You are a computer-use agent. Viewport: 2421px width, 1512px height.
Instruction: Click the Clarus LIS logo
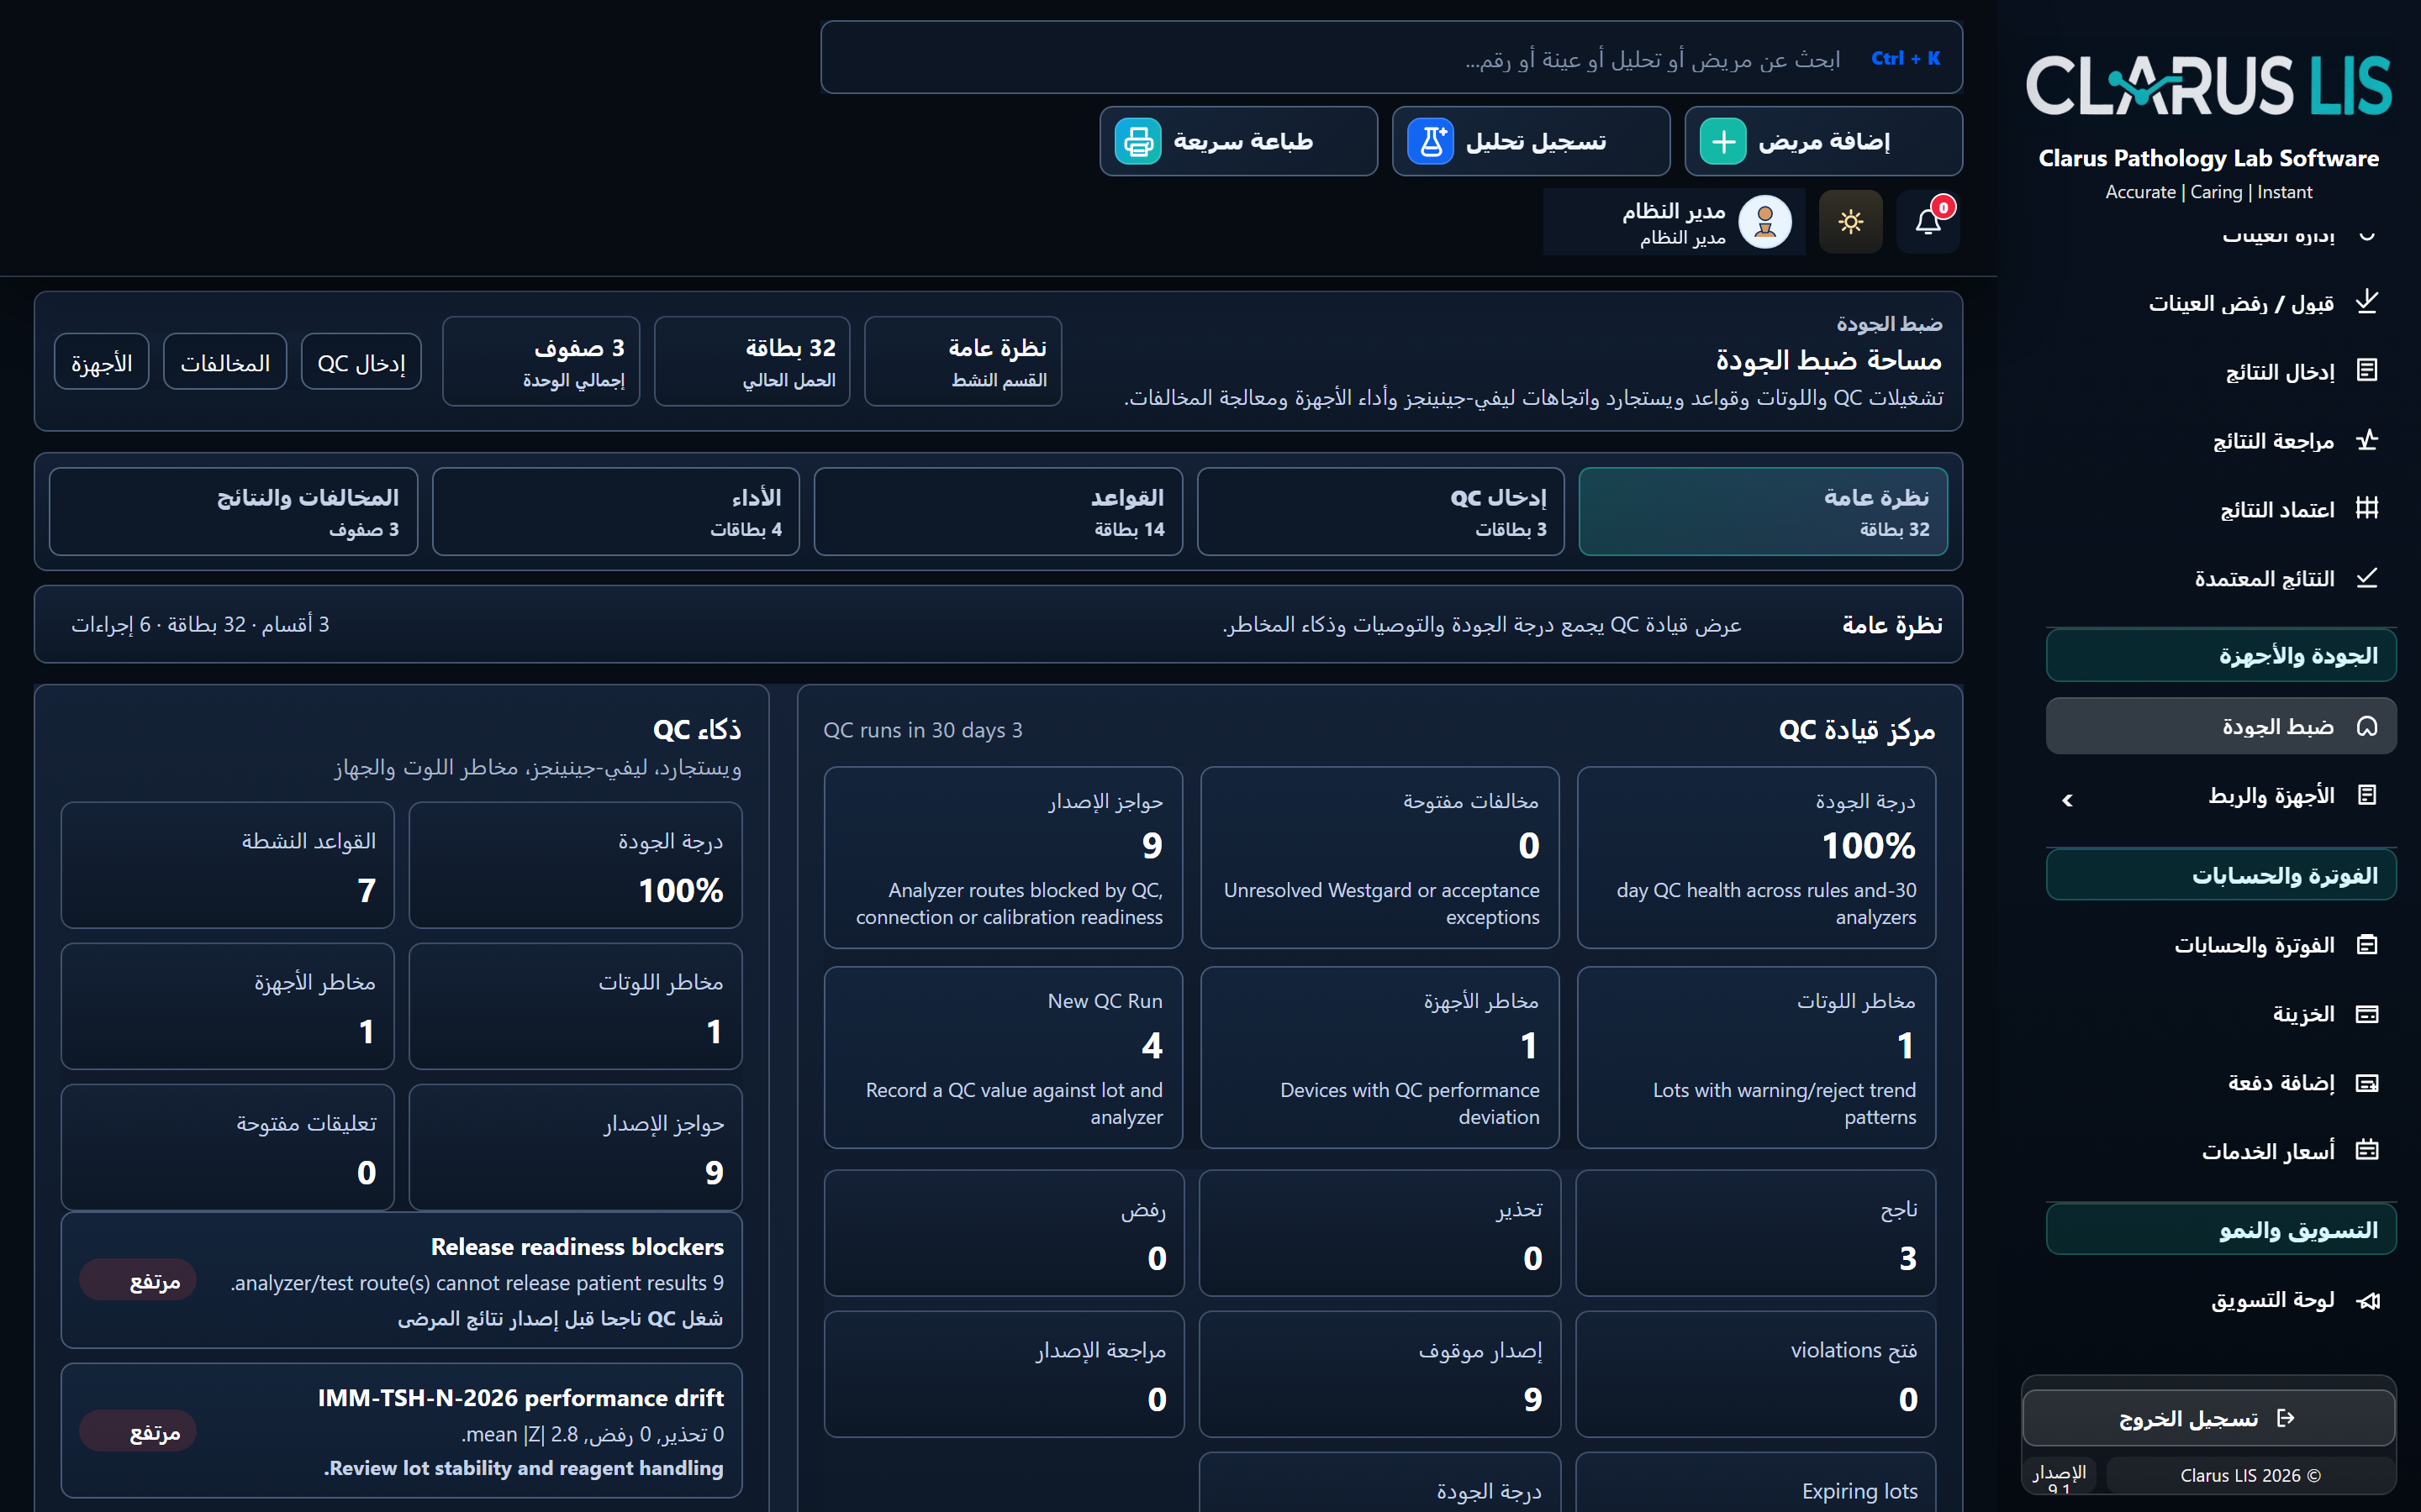tap(2208, 85)
